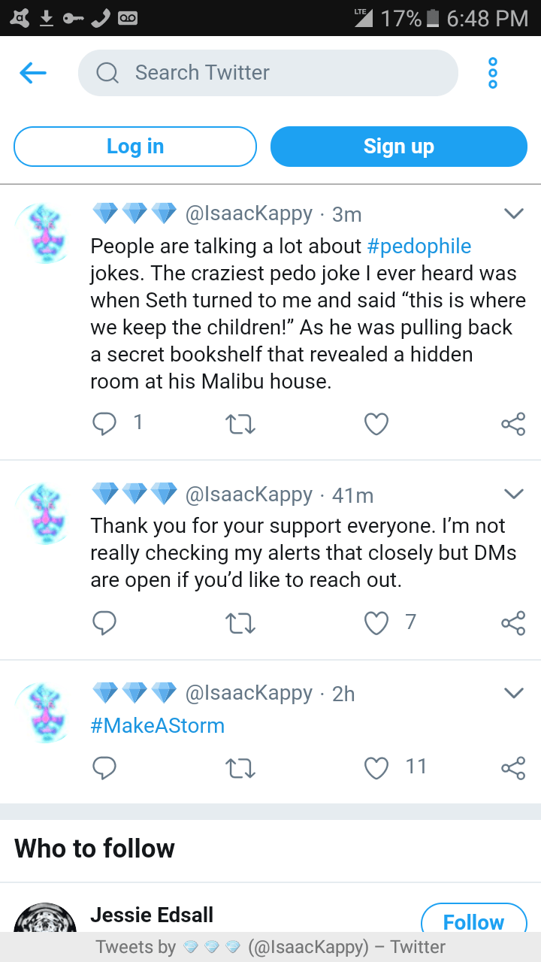
Task: Open the #MakeAStorm hashtag link
Action: pos(157,726)
